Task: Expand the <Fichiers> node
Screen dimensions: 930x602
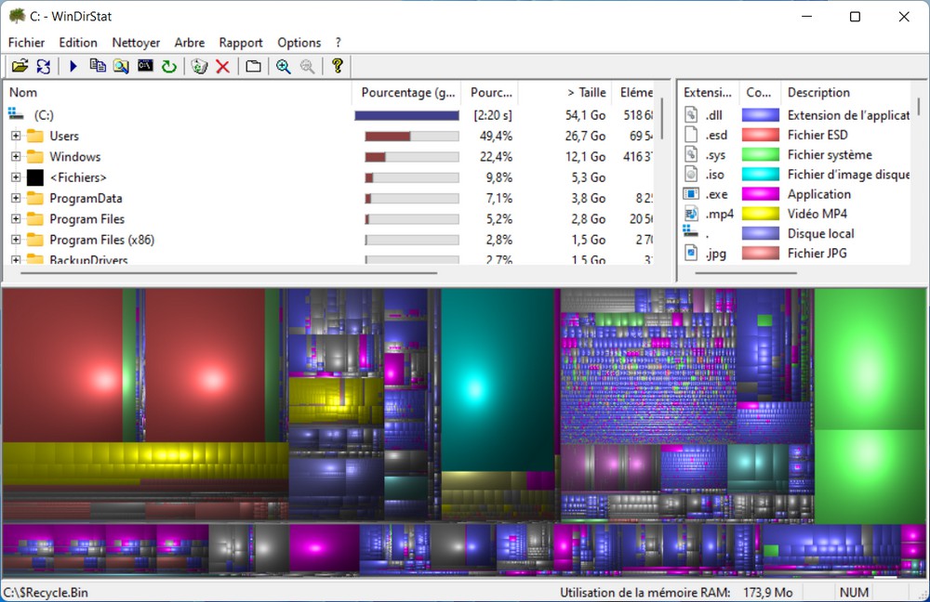Action: pos(16,177)
